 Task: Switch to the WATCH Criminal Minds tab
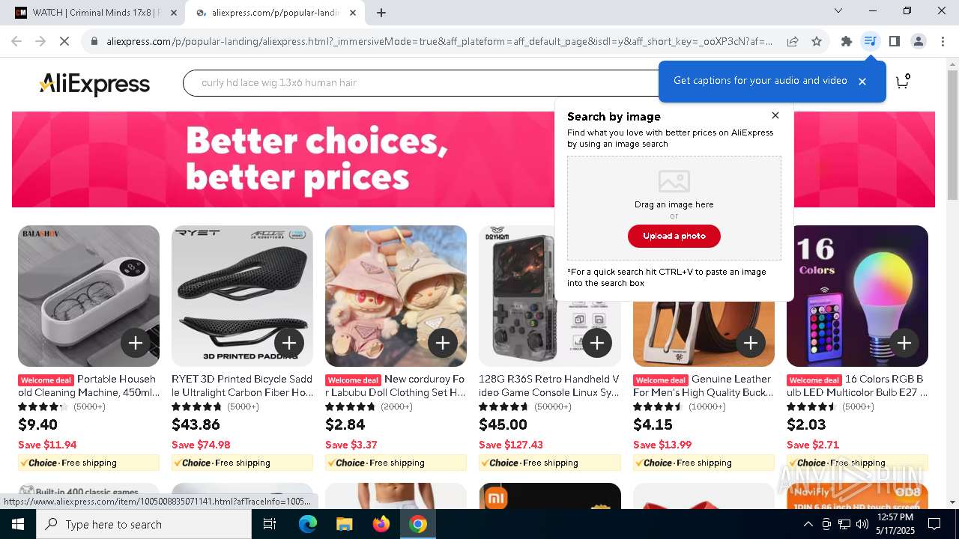92,13
